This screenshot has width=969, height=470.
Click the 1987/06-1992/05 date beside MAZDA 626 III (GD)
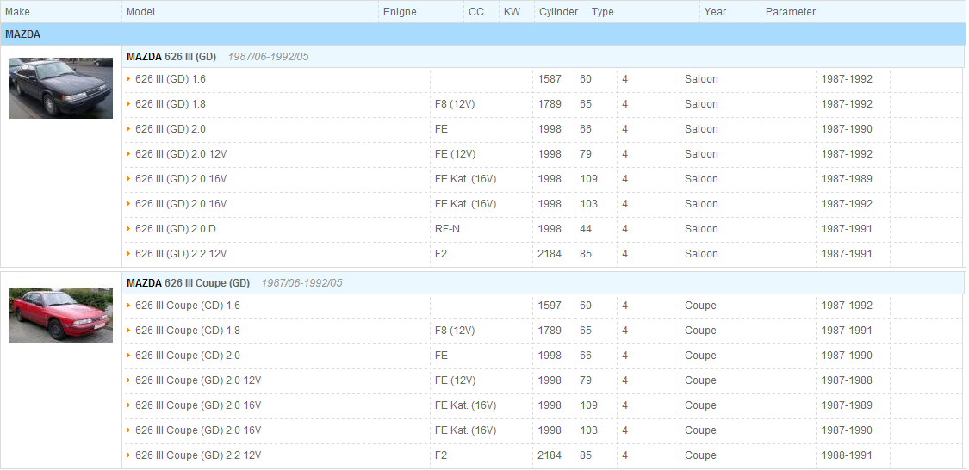268,57
